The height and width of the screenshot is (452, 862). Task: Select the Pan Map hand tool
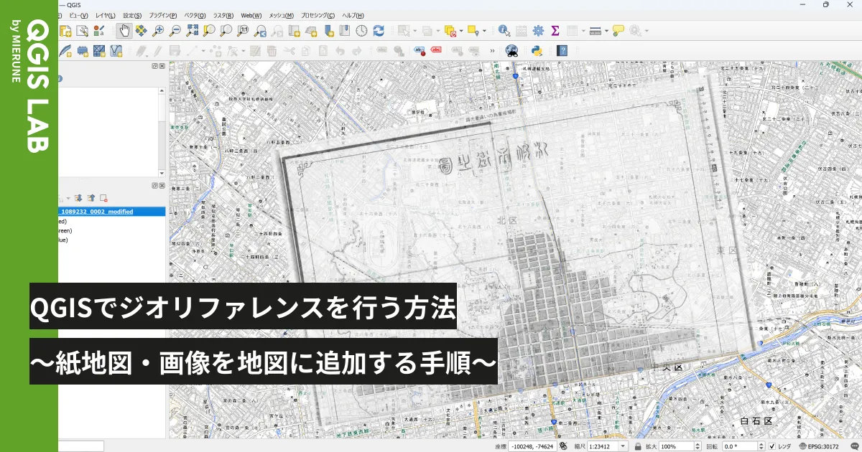(x=124, y=31)
